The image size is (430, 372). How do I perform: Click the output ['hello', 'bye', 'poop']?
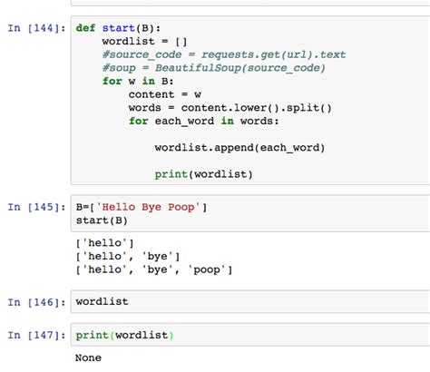[x=154, y=269]
